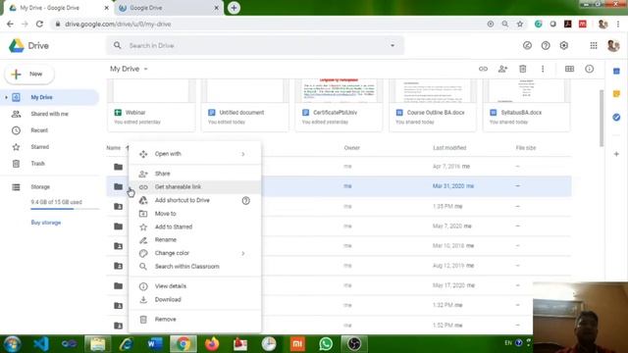Image resolution: width=628 pixels, height=353 pixels.
Task: Open the offline ready status icon
Action: 527,46
